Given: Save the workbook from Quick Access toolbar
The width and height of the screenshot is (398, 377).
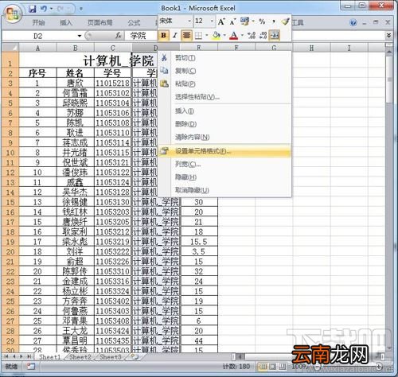Looking at the screenshot, I should [x=33, y=9].
